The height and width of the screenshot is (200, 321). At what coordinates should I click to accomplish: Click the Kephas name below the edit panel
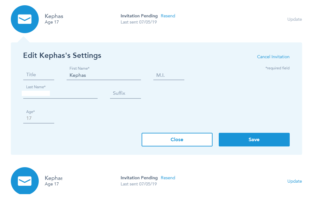pos(54,178)
